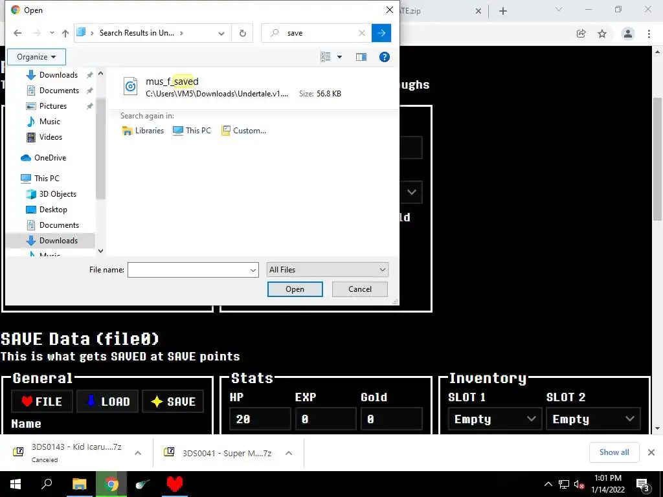Close the downloads bar
Viewport: 663px width, 497px height.
pyautogui.click(x=651, y=452)
